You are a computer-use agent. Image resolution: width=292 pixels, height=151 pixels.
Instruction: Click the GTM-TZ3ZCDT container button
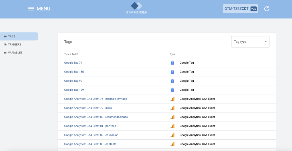[240, 9]
